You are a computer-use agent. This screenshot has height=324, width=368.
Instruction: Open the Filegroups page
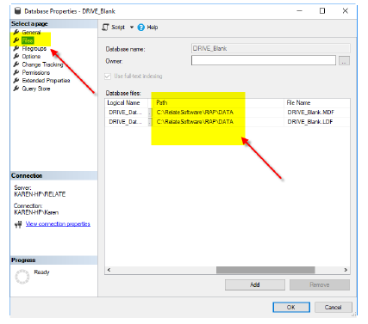34,48
